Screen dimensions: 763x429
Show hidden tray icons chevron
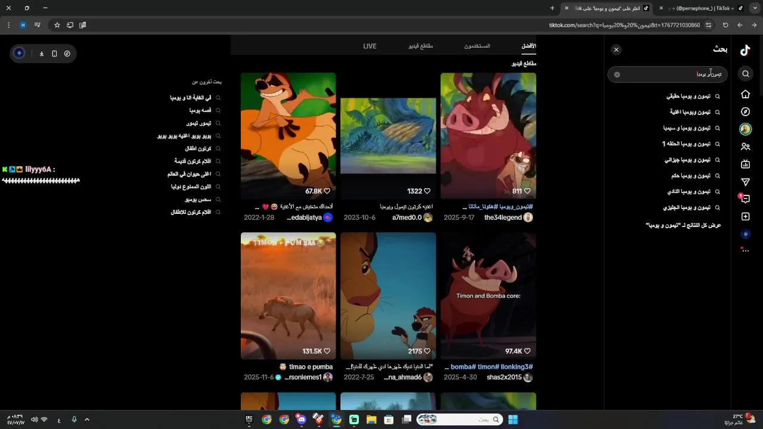tap(86, 419)
